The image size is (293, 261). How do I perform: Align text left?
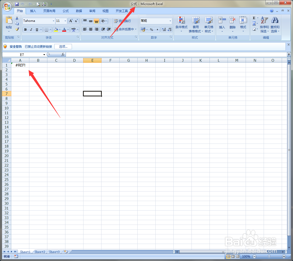(85, 29)
